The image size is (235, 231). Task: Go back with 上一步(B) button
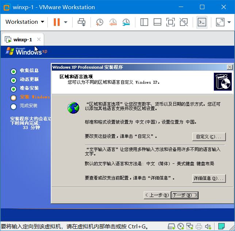pos(157,195)
